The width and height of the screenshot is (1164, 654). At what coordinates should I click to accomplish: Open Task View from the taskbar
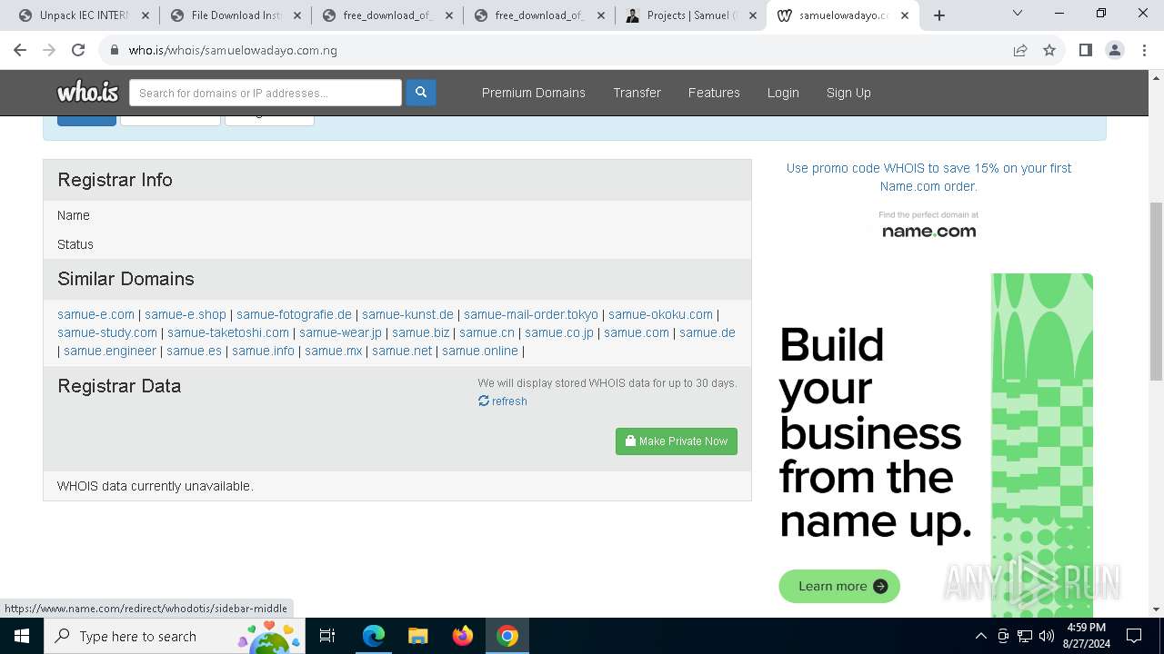328,636
